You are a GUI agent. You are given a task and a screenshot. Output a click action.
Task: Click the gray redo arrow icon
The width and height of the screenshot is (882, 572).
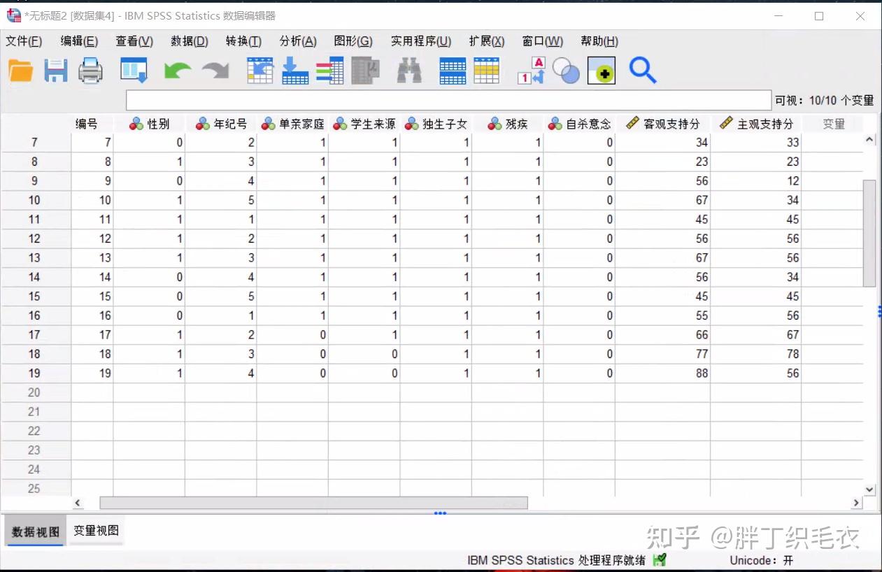coord(215,71)
